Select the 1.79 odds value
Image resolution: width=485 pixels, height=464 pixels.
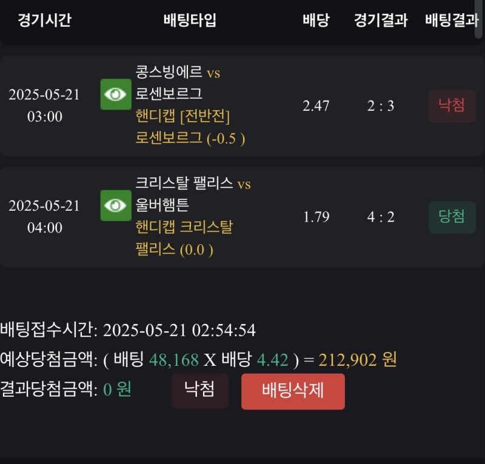(316, 217)
